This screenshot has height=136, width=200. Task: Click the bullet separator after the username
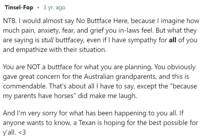coord(38,7)
